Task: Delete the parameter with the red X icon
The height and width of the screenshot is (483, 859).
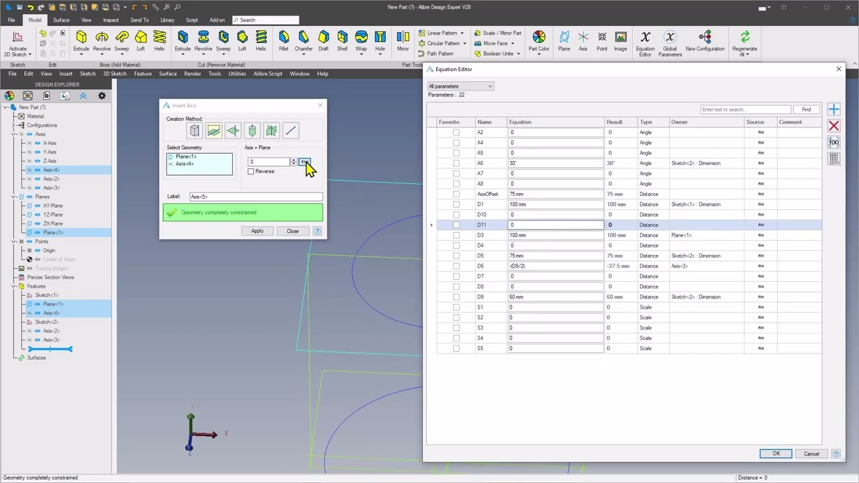Action: [833, 126]
